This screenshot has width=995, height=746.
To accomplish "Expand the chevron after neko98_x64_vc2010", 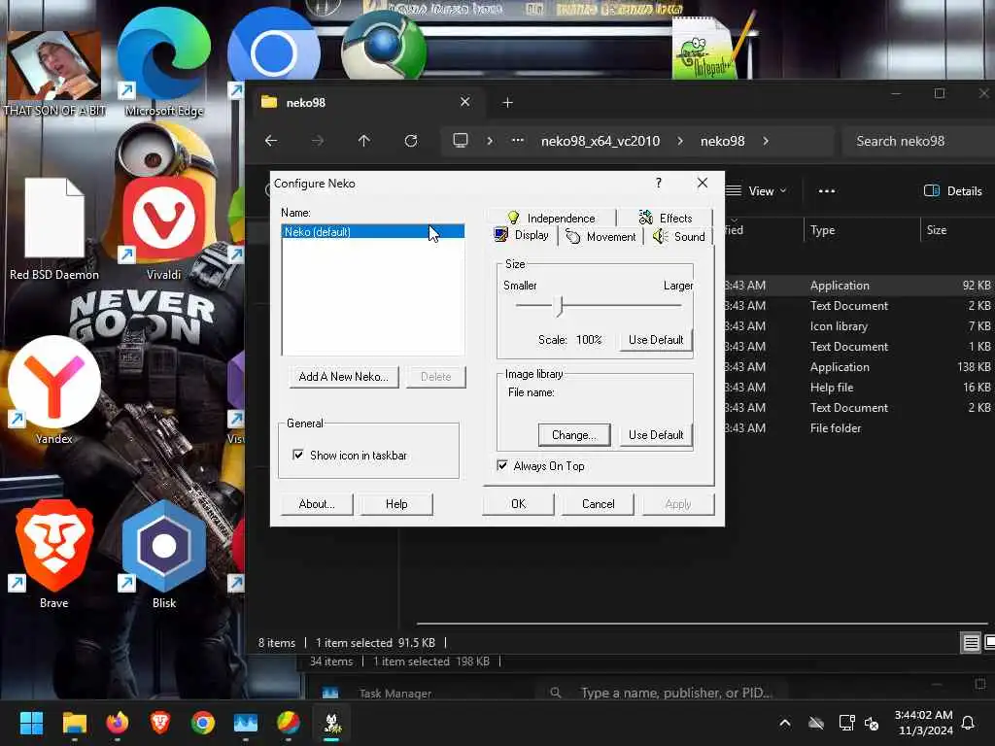I will 680,141.
